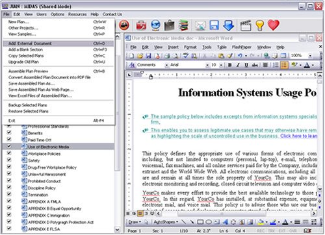Choose Backup Selected Plans menu item
Screen dimensions: 325x235
coord(58,105)
